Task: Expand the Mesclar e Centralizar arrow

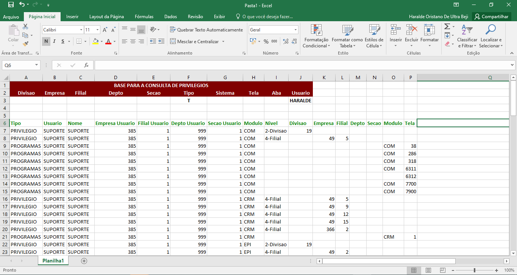Action: (223, 41)
